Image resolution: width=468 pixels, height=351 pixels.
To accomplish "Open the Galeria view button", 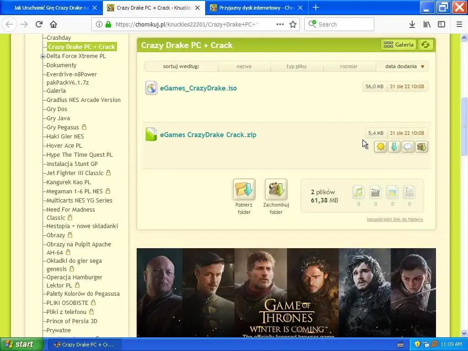I will (x=399, y=45).
